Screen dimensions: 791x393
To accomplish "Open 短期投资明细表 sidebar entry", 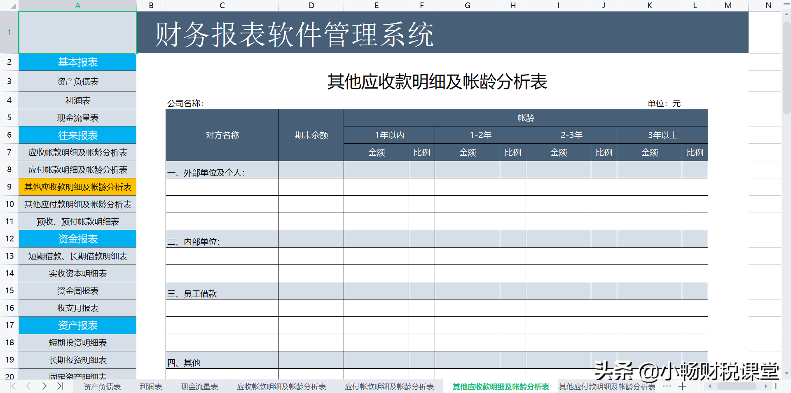I will (x=77, y=342).
